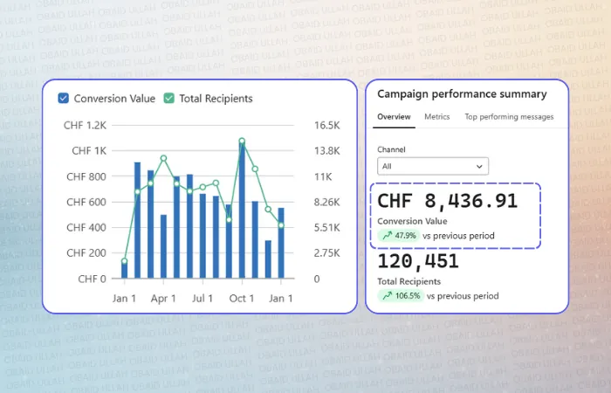Open the Top performing messages tab
This screenshot has height=393, width=611.
(x=509, y=116)
